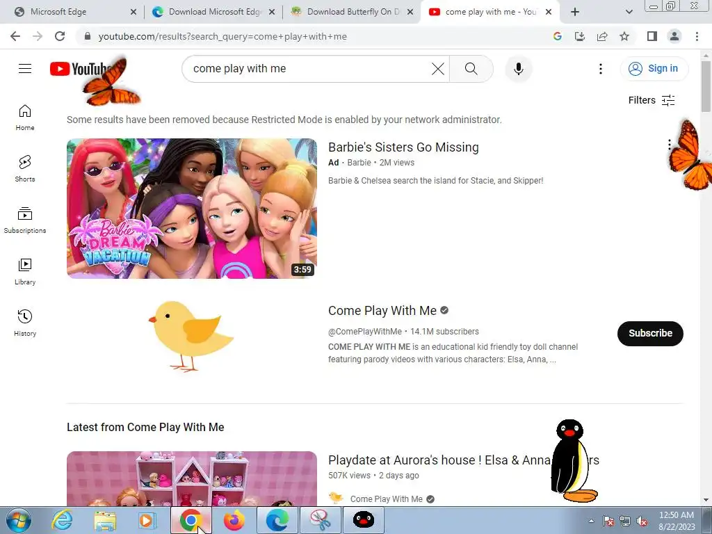Image resolution: width=712 pixels, height=534 pixels.
Task: Toggle the browser side panel
Action: pos(652,36)
